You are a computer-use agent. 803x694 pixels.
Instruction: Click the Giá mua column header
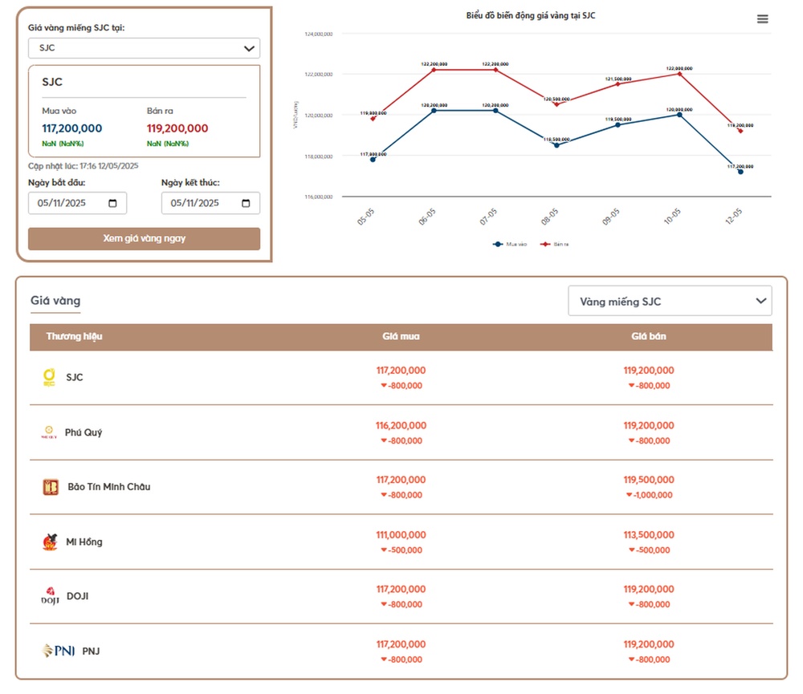point(401,336)
